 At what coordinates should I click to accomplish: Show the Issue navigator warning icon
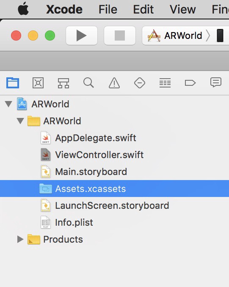tap(114, 83)
